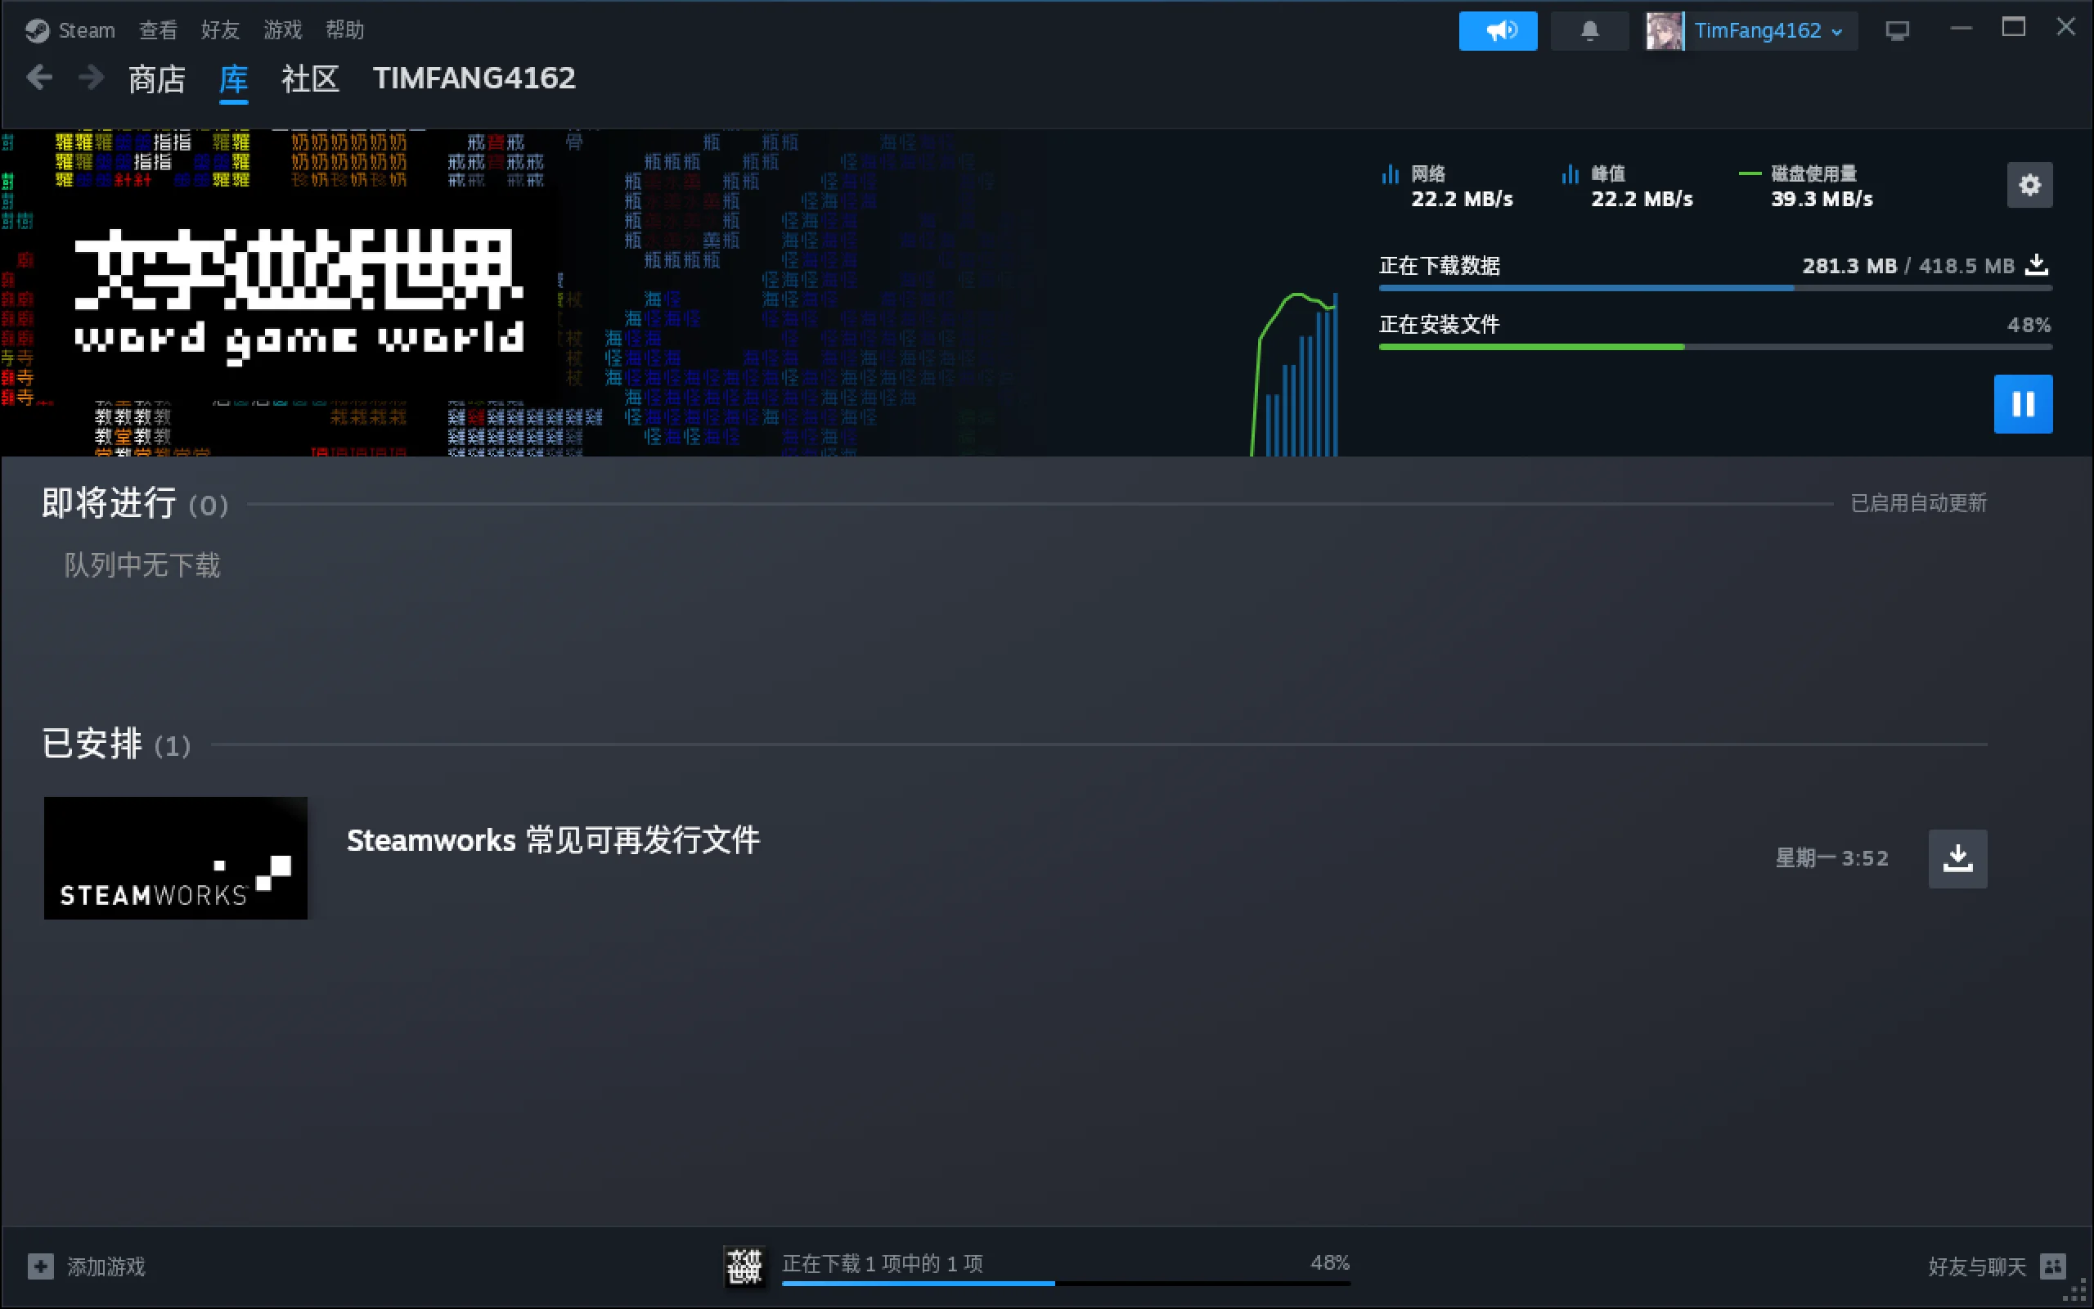Download the Steamworks redistributables now
The image size is (2094, 1309).
(1957, 858)
